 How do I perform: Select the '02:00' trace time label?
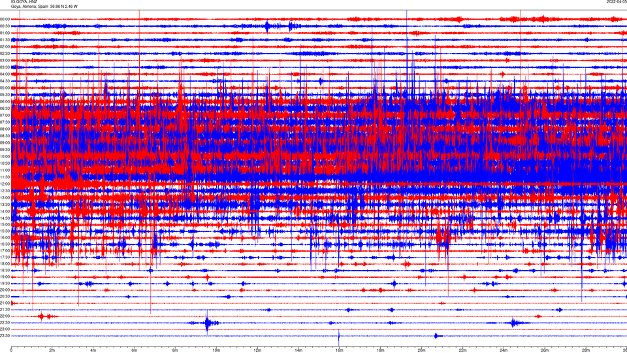click(x=5, y=47)
